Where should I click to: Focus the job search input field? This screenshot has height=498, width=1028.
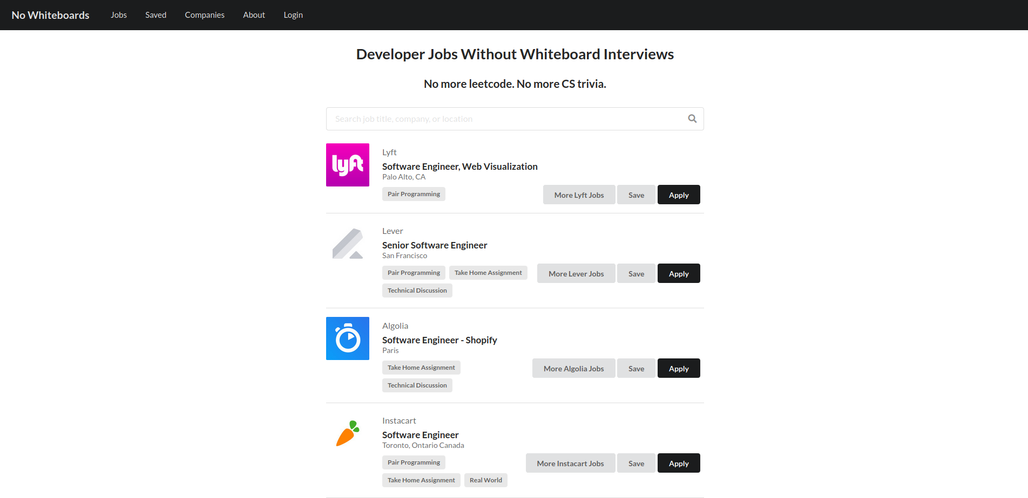(515, 119)
